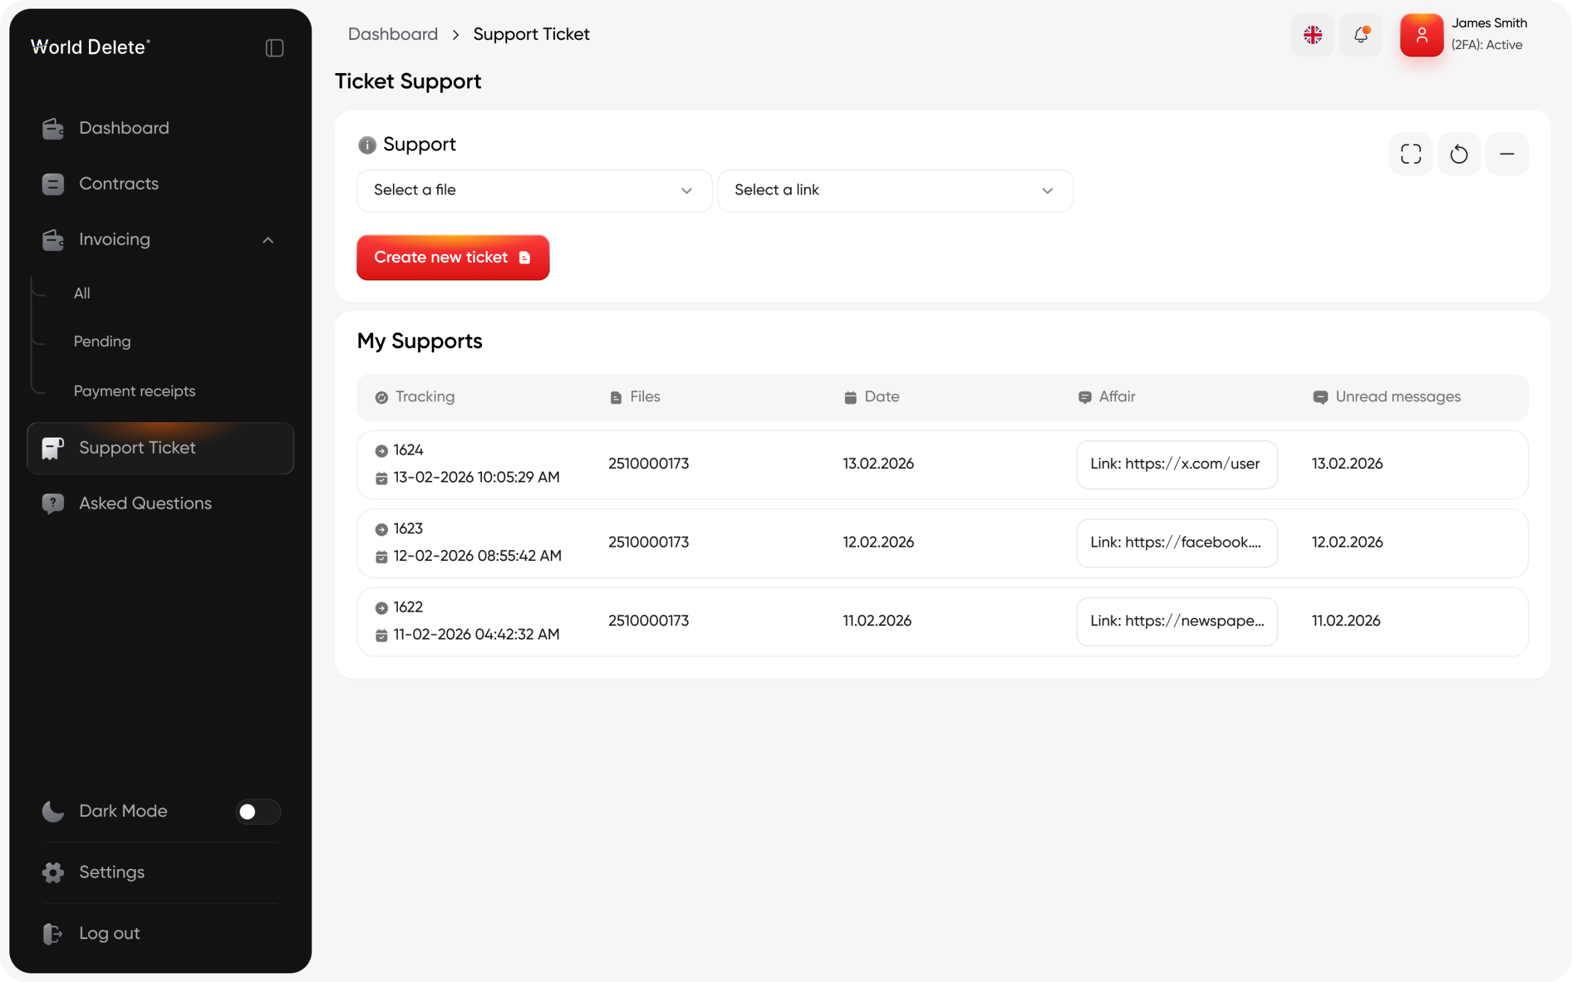
Task: Collapse sidebar using panel toggle icon
Action: click(274, 48)
